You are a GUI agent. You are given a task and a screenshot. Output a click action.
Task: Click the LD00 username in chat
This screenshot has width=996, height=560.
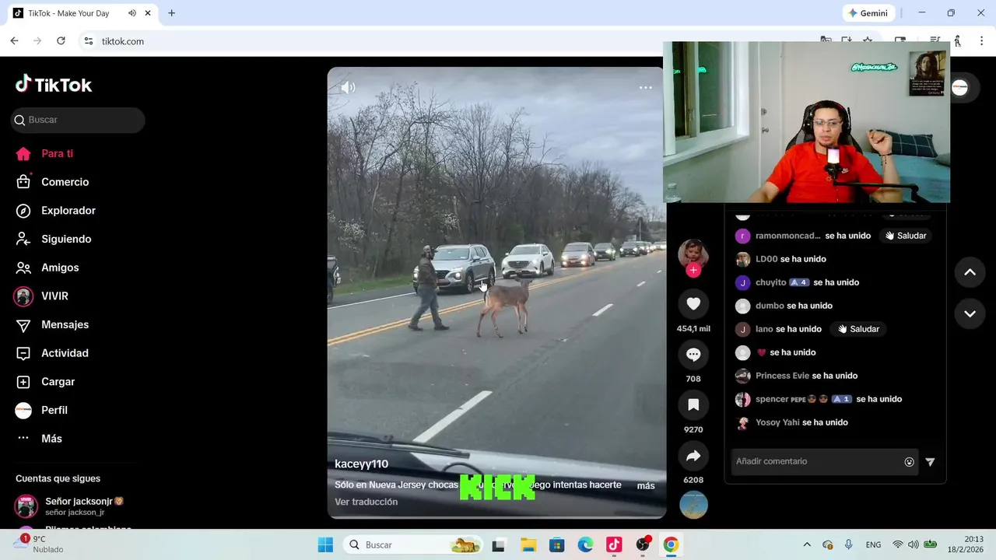click(x=766, y=259)
